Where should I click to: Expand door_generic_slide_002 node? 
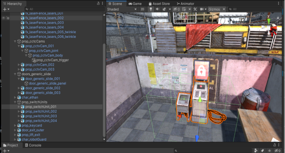pyautogui.click(x=19, y=88)
